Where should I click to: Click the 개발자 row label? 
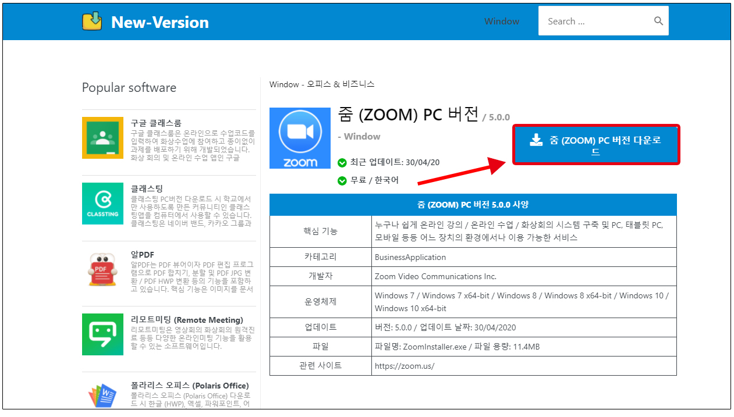[321, 276]
